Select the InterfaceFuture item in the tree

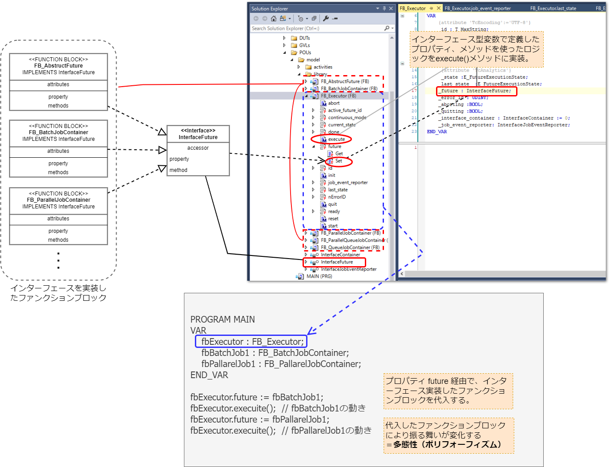tap(337, 262)
